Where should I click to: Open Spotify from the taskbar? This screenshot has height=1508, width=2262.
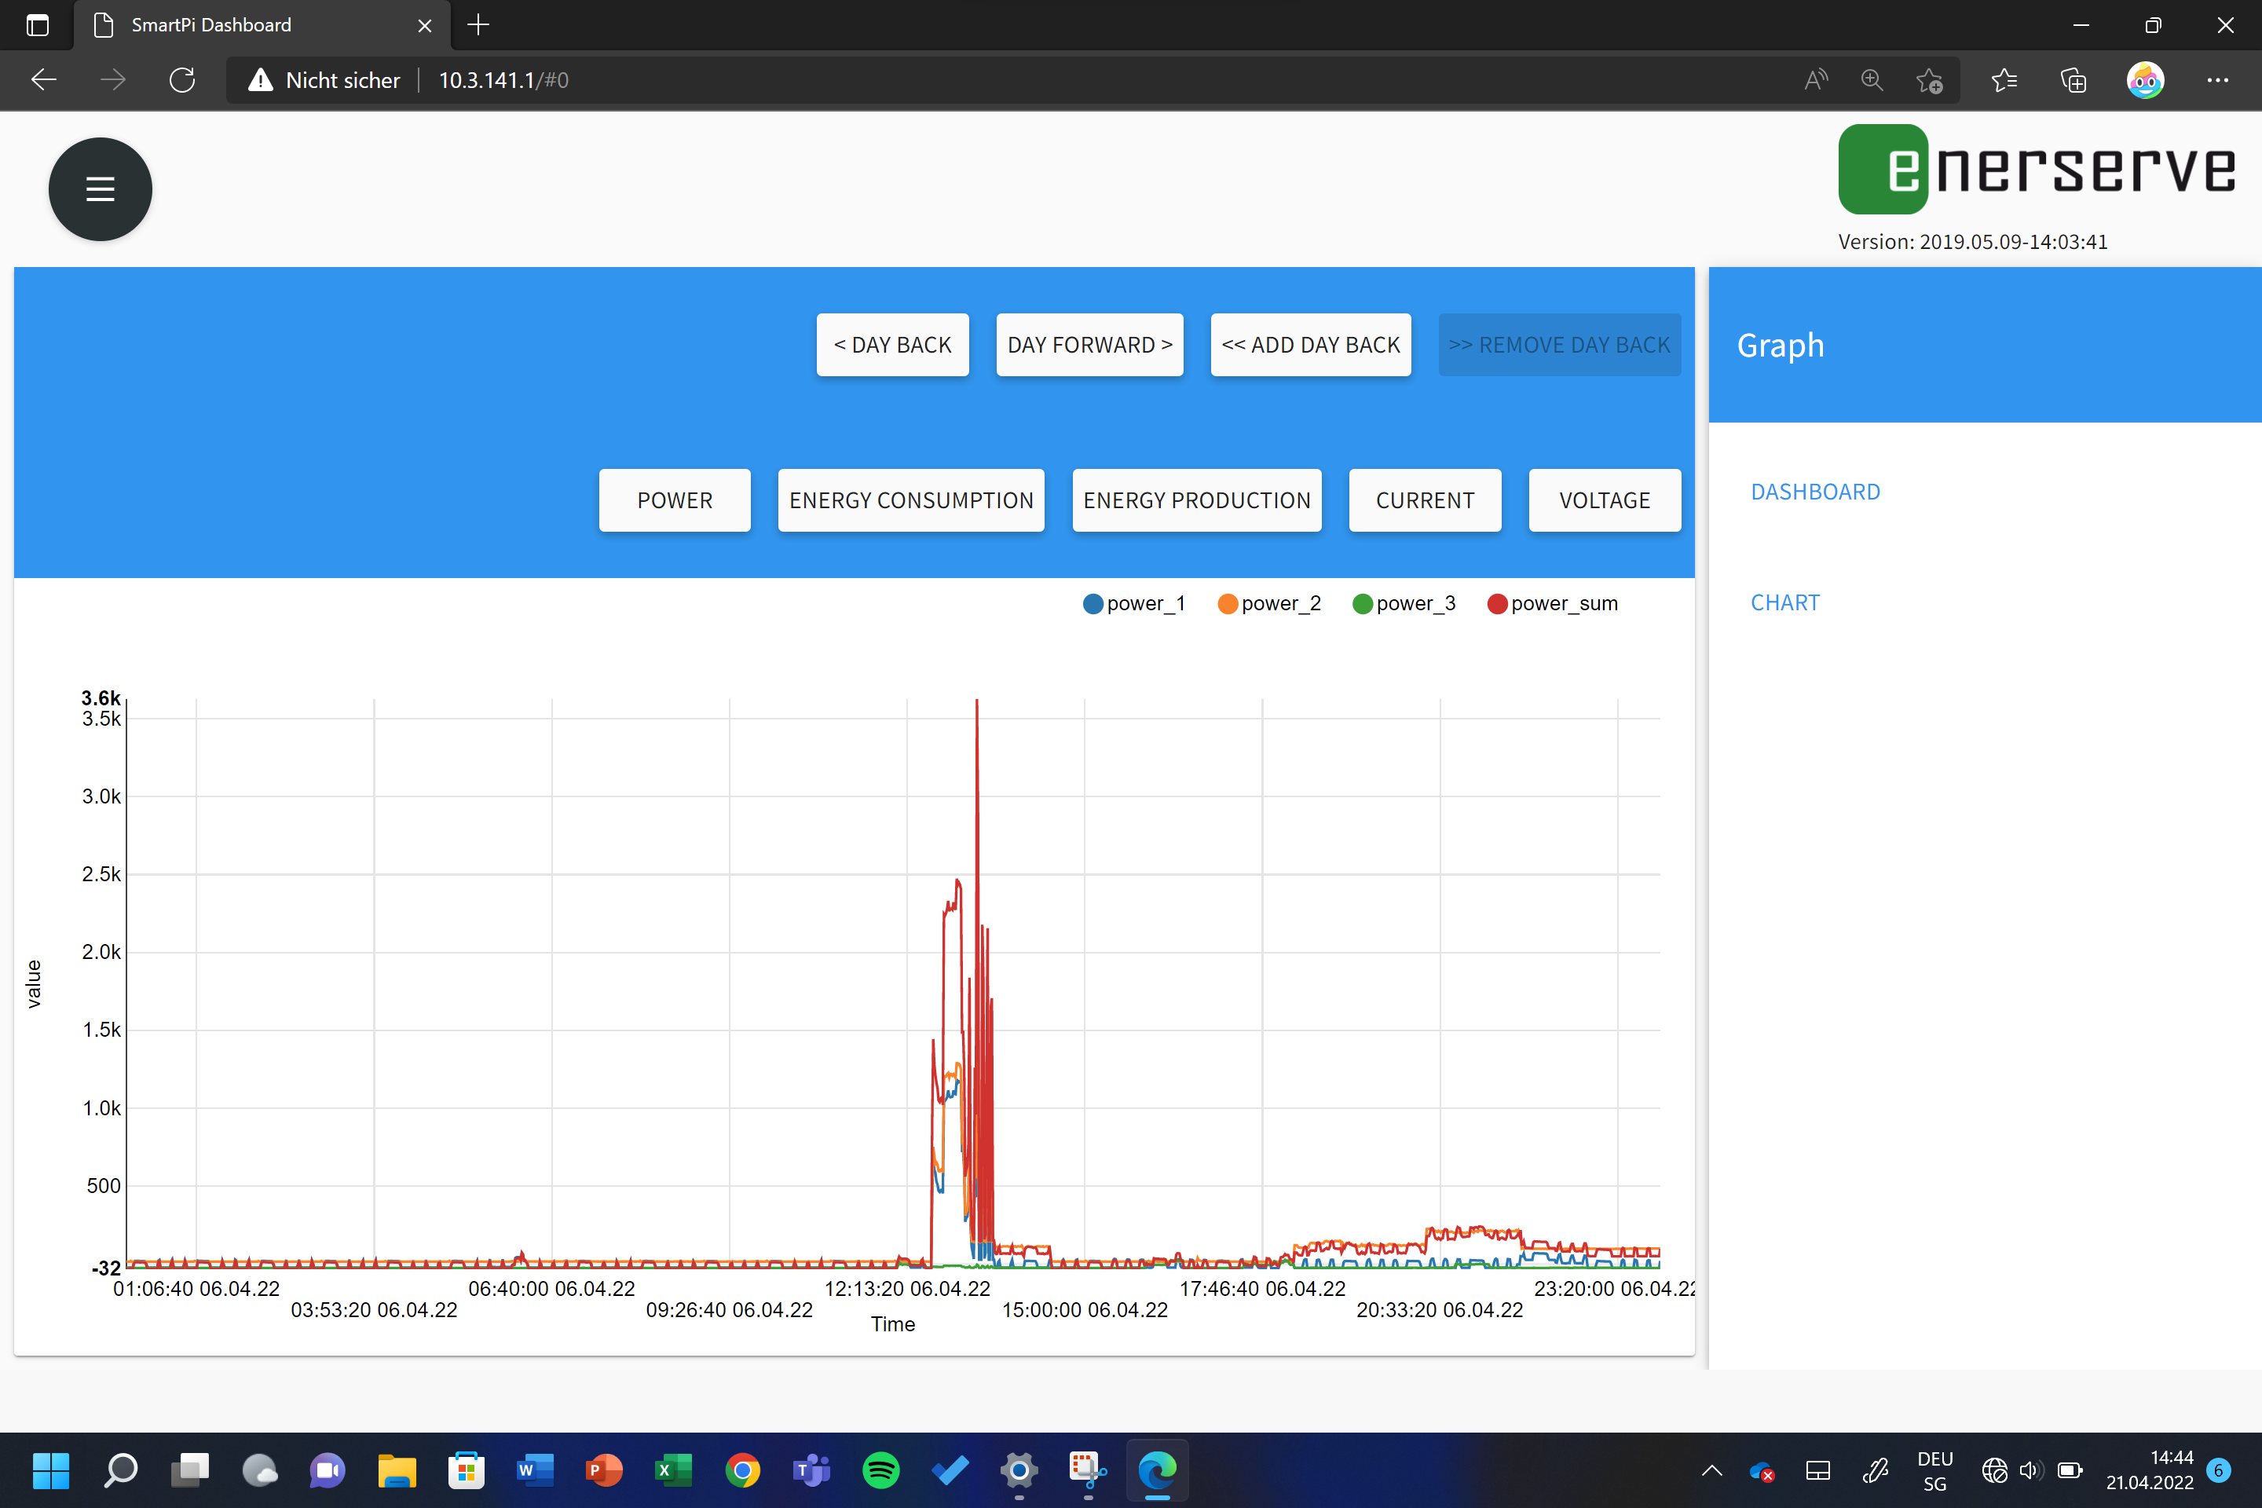(881, 1470)
